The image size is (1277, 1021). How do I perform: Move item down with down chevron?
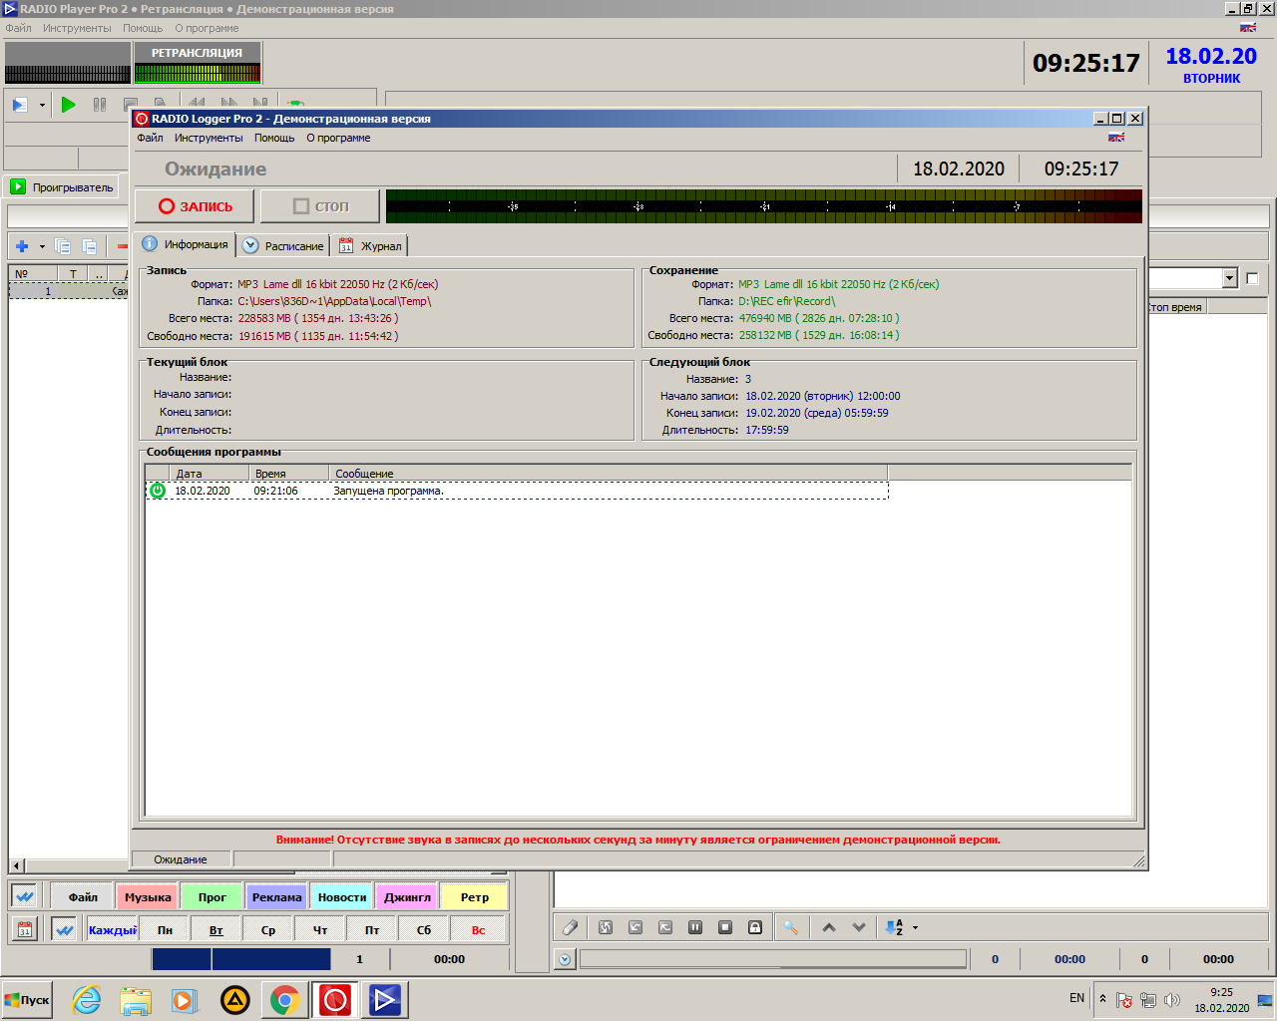coord(859,927)
